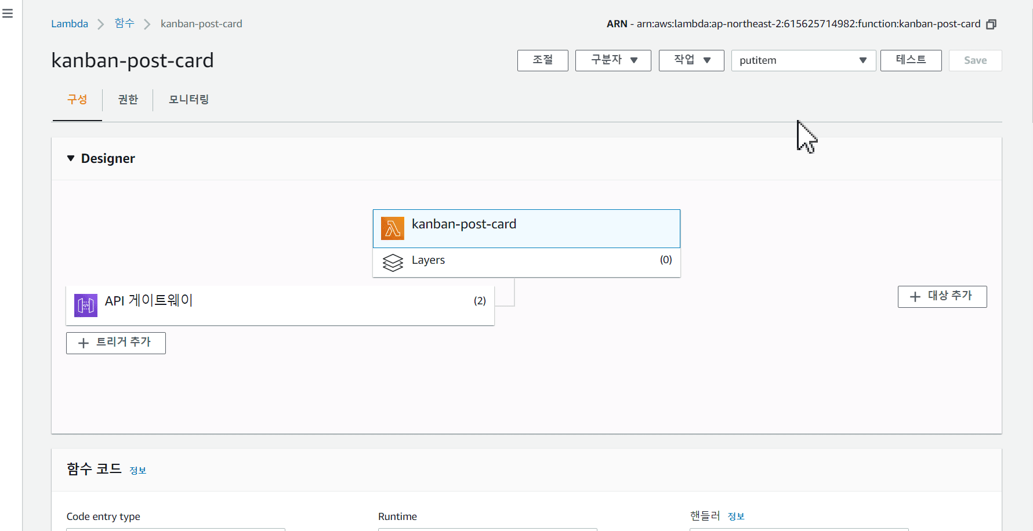Click the Save button
The width and height of the screenshot is (1033, 531).
point(975,60)
